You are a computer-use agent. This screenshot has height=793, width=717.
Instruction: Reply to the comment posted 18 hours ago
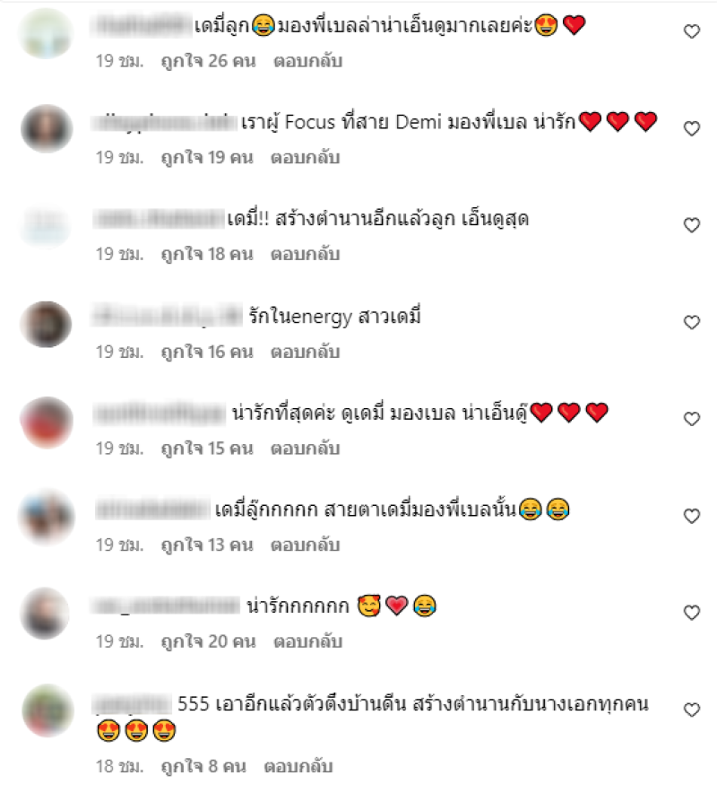tap(298, 766)
